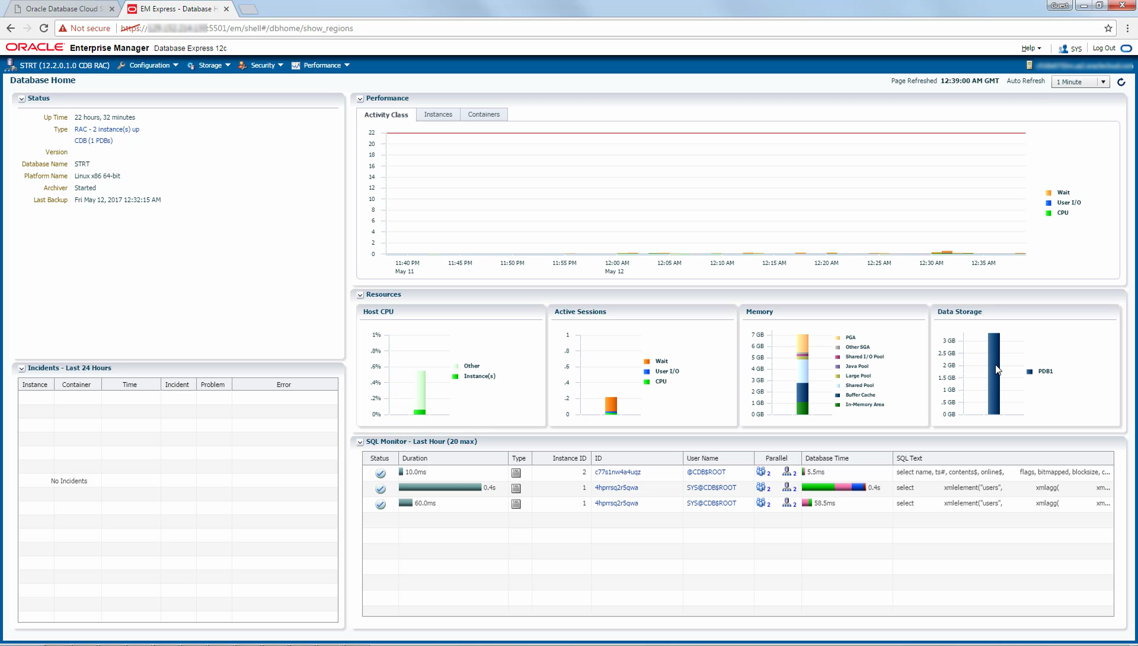Click the refresh page icon near Auto Refresh
1138x646 pixels.
pyautogui.click(x=1121, y=82)
